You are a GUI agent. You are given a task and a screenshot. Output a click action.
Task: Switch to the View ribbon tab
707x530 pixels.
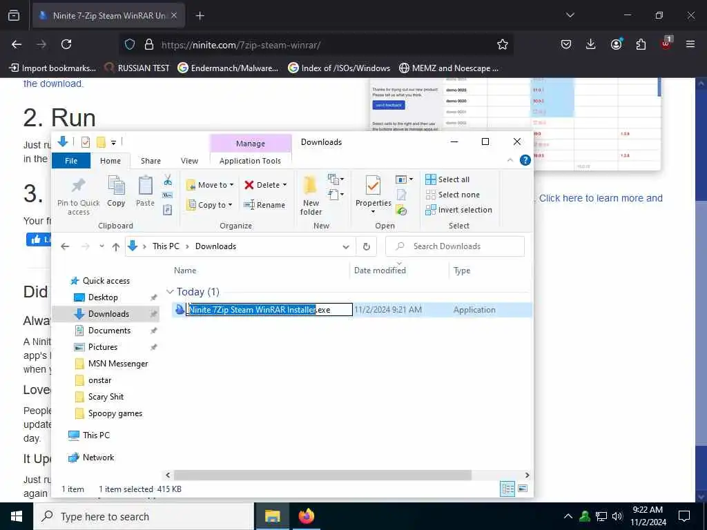(x=189, y=161)
